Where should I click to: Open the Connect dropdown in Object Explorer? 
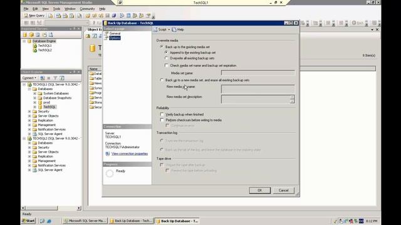click(x=29, y=77)
